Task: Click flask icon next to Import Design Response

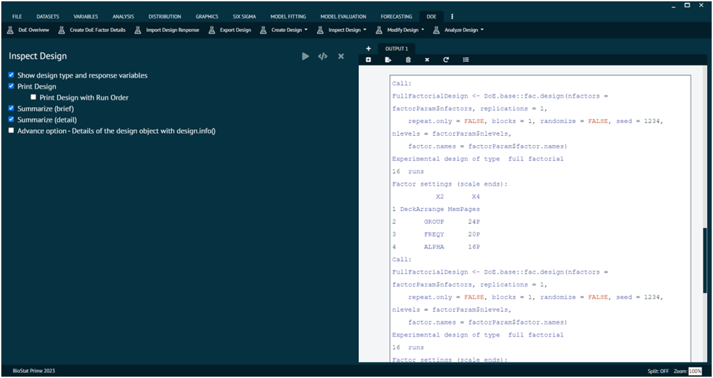Action: (138, 30)
